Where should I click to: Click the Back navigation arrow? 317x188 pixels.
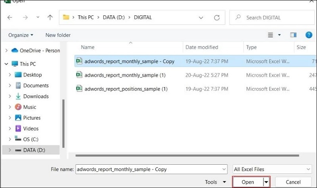(x=10, y=17)
